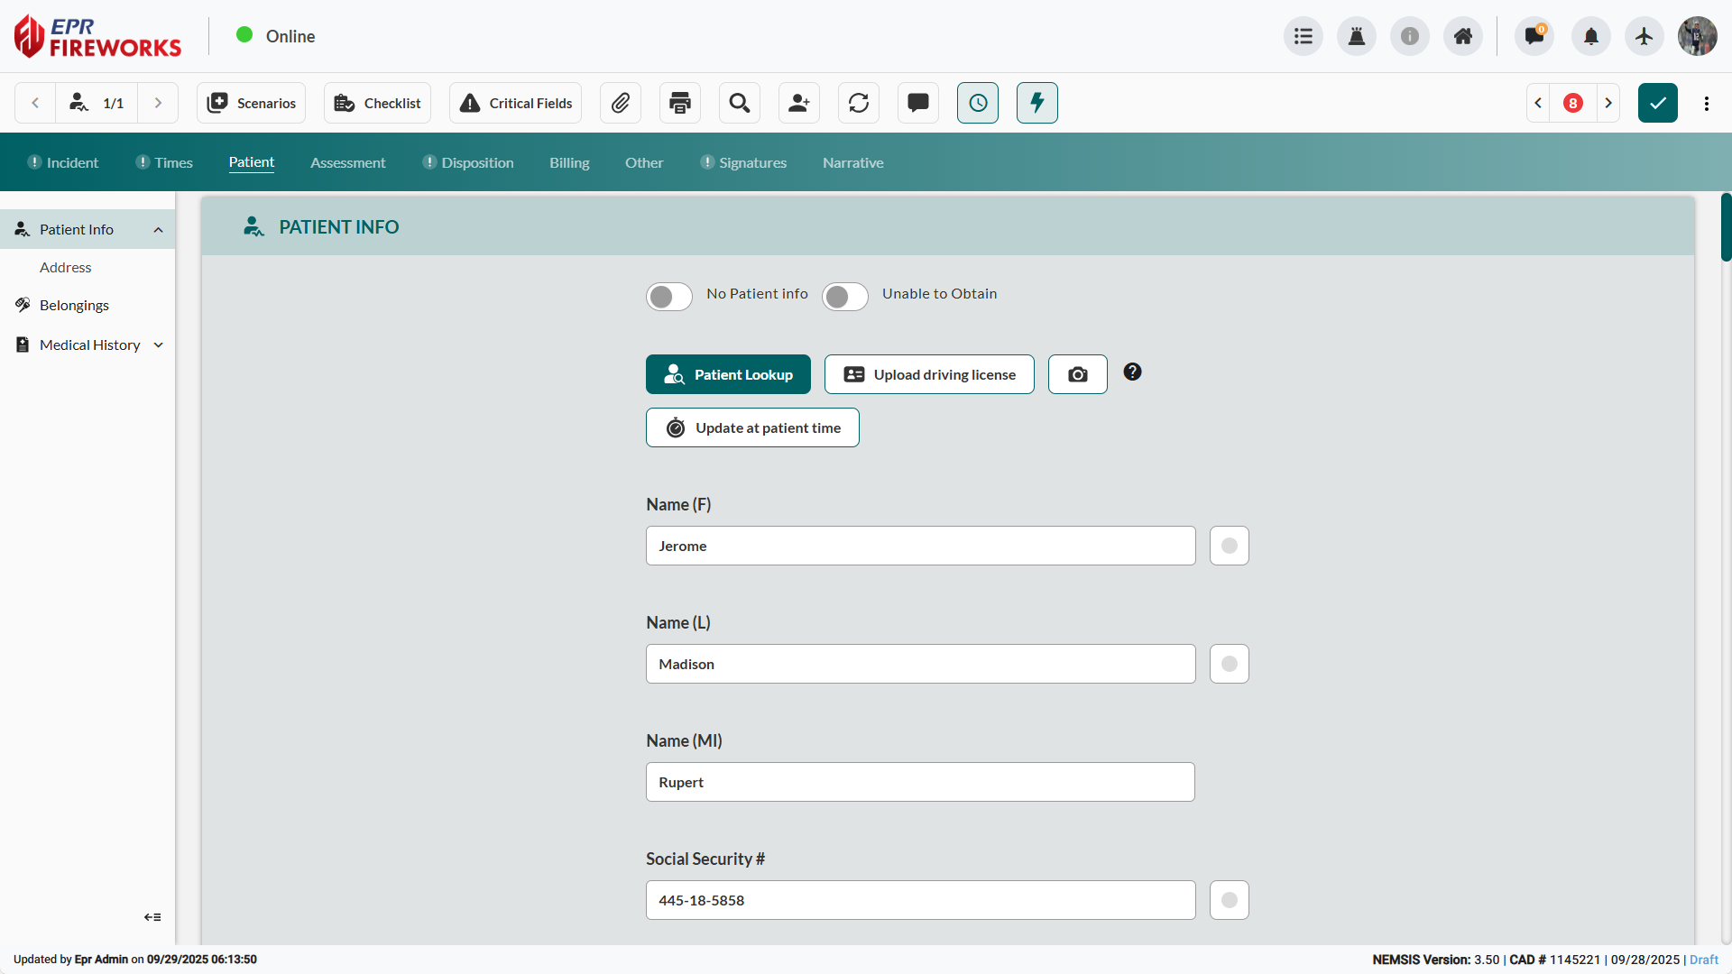The width and height of the screenshot is (1732, 974).
Task: Click the help question mark icon
Action: coord(1133,372)
